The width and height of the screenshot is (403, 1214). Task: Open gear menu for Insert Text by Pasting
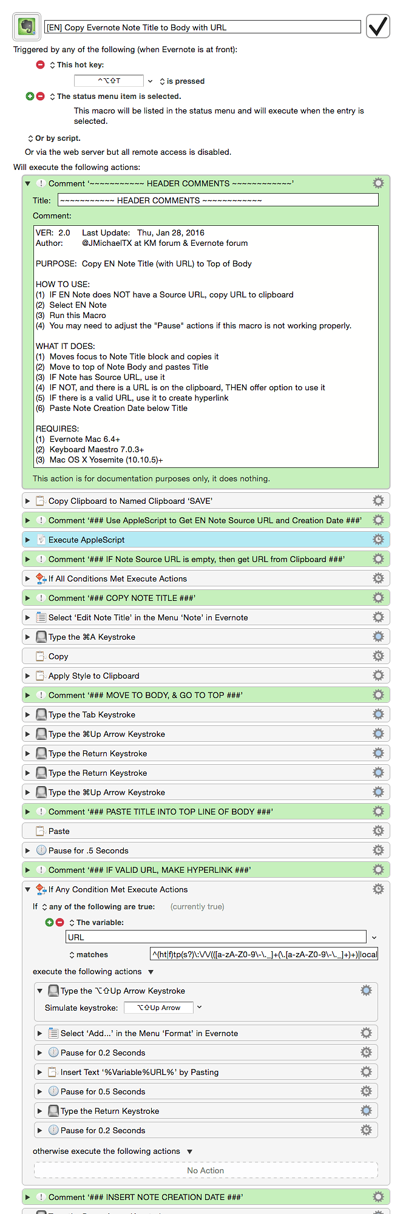[x=366, y=1072]
